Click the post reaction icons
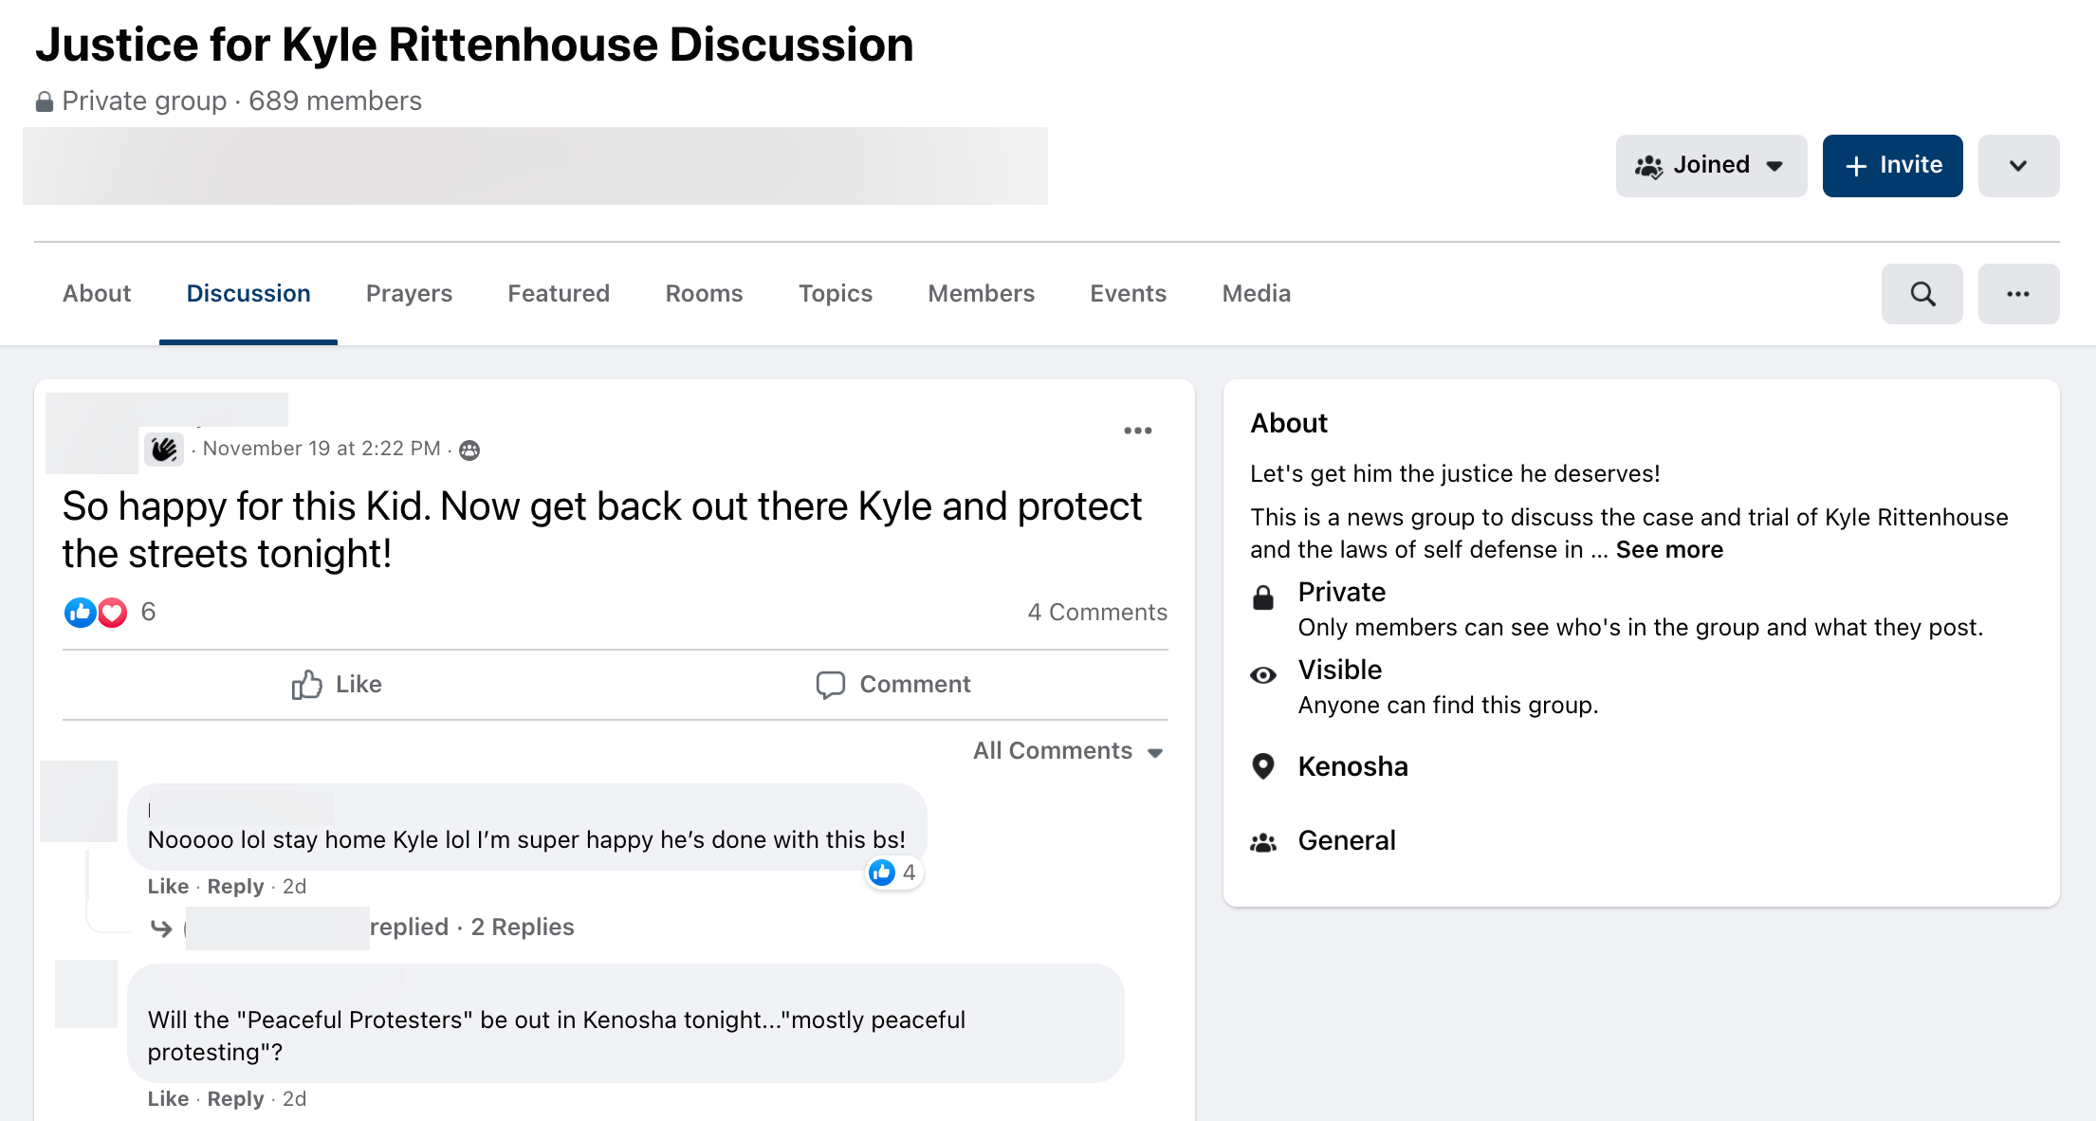The height and width of the screenshot is (1121, 2096). pos(95,613)
